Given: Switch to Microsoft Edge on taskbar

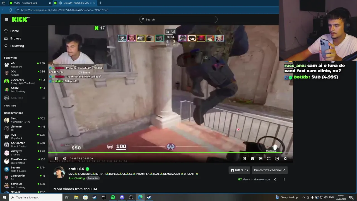Looking at the screenshot, I should pos(140,197).
